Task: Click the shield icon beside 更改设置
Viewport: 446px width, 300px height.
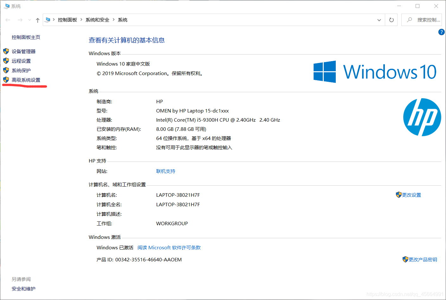Action: tap(398, 195)
